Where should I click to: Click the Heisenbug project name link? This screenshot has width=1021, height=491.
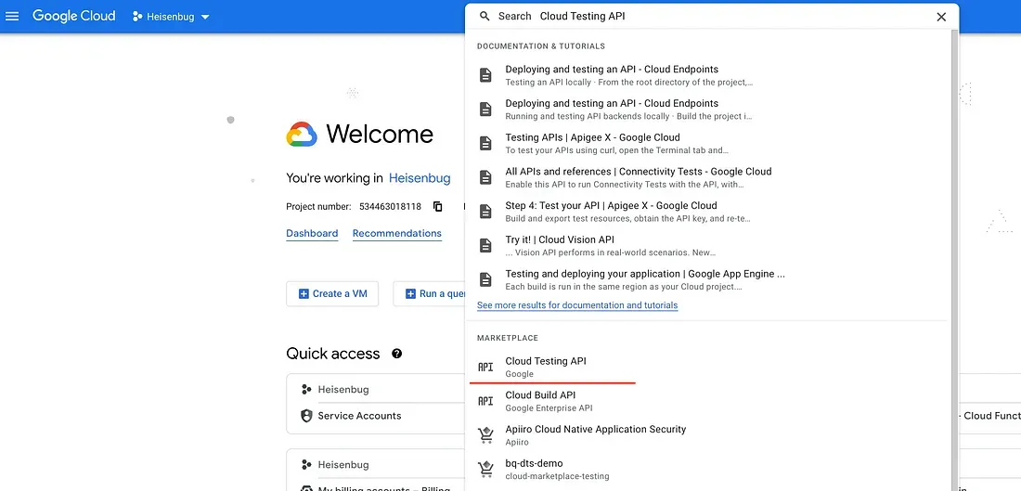tap(420, 178)
